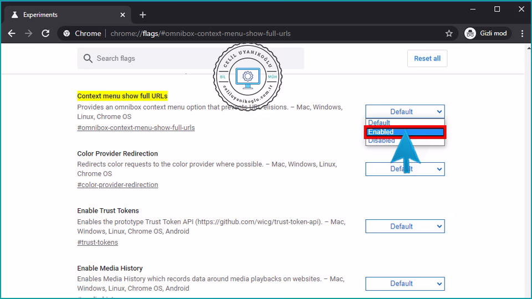Image resolution: width=532 pixels, height=299 pixels.
Task: Click the Enable Media History heading
Action: click(x=110, y=268)
